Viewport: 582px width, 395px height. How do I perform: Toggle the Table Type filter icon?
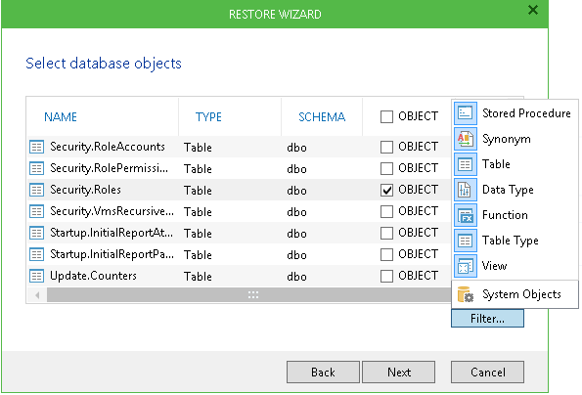click(465, 241)
